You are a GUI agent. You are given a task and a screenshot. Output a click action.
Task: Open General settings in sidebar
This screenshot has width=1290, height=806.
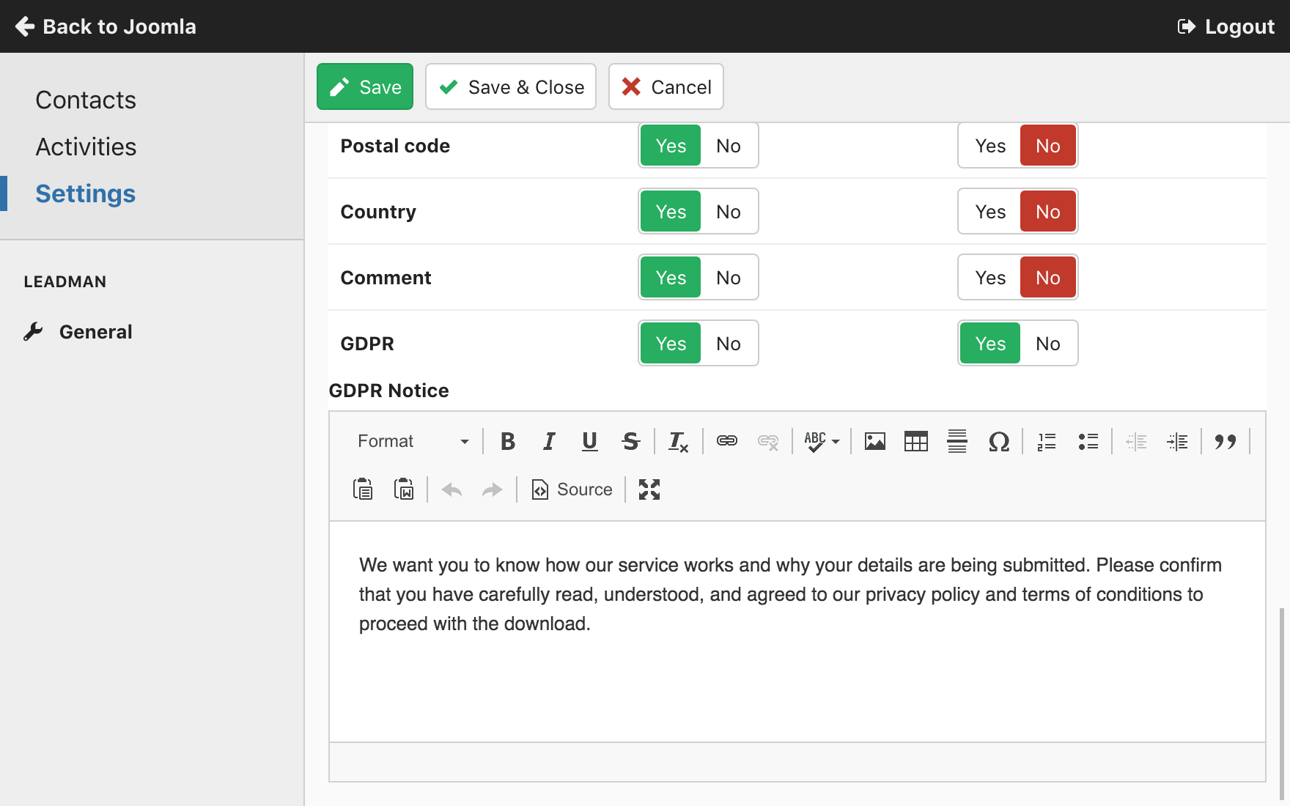click(95, 332)
